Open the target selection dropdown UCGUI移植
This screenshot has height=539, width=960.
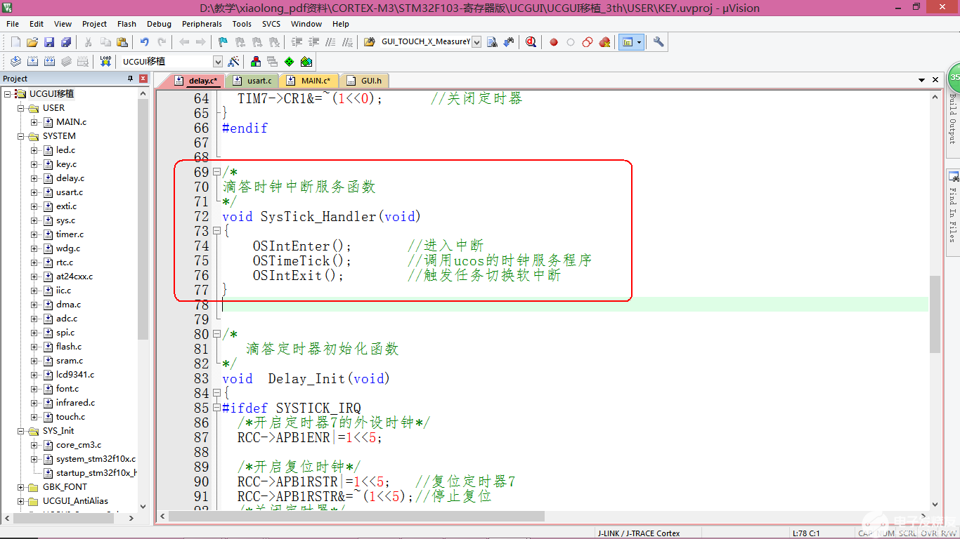coord(218,62)
